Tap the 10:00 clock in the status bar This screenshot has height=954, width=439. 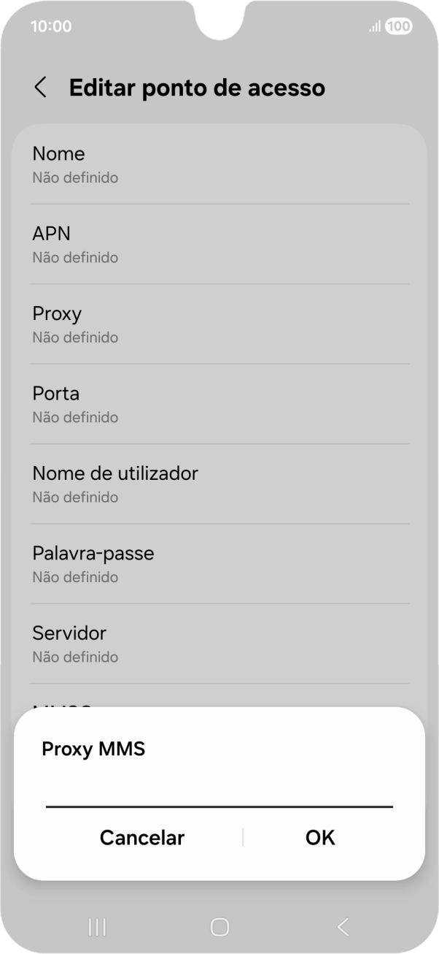click(50, 26)
